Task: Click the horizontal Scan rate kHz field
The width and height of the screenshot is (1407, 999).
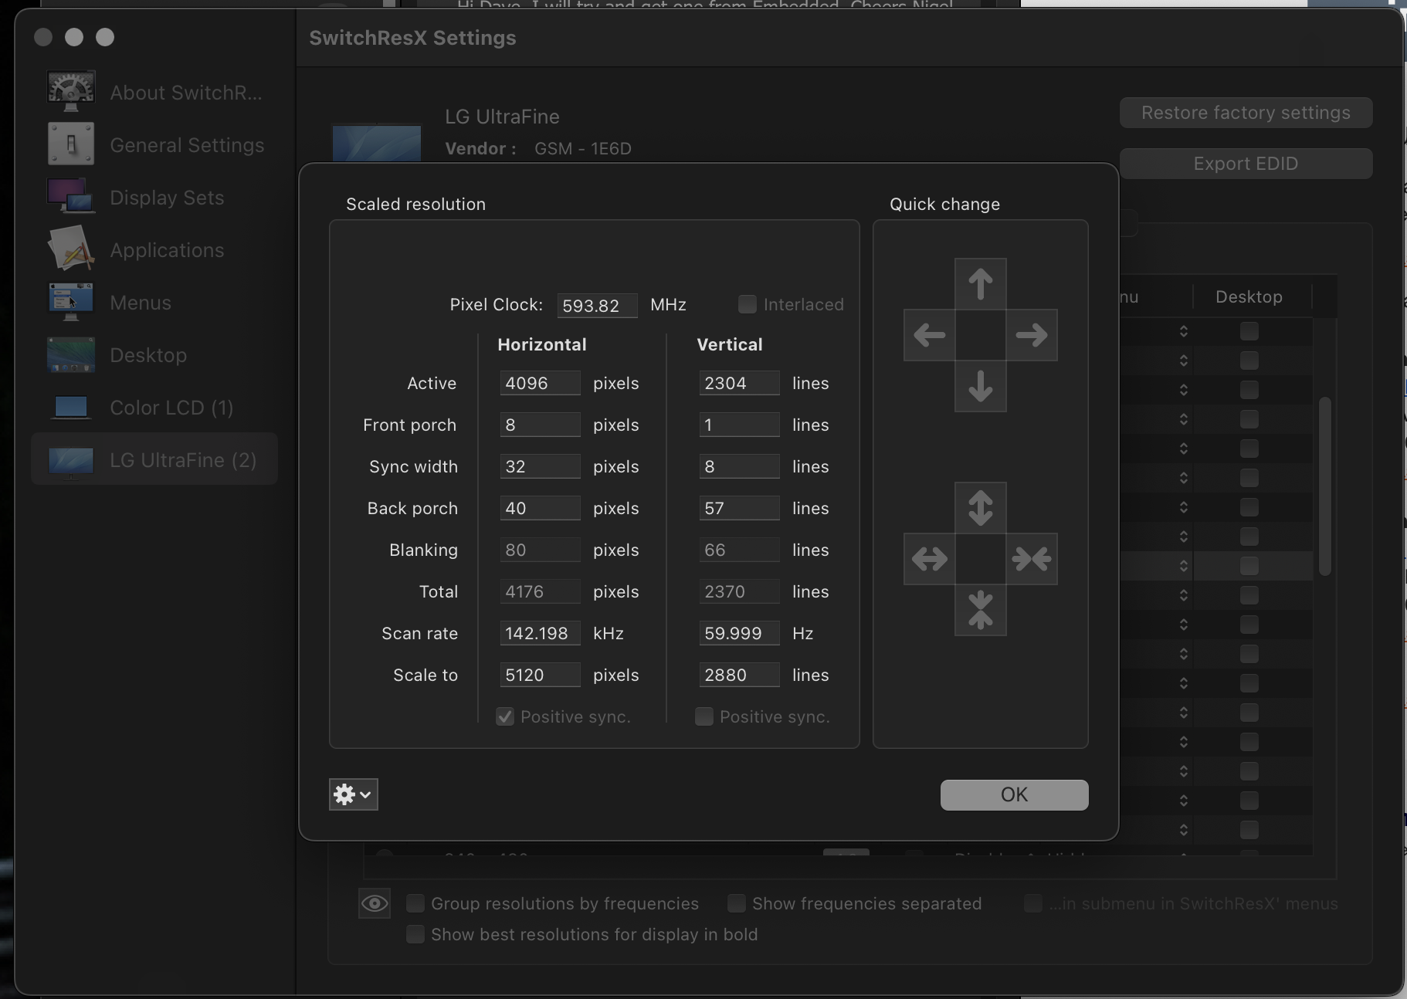Action: pos(540,633)
